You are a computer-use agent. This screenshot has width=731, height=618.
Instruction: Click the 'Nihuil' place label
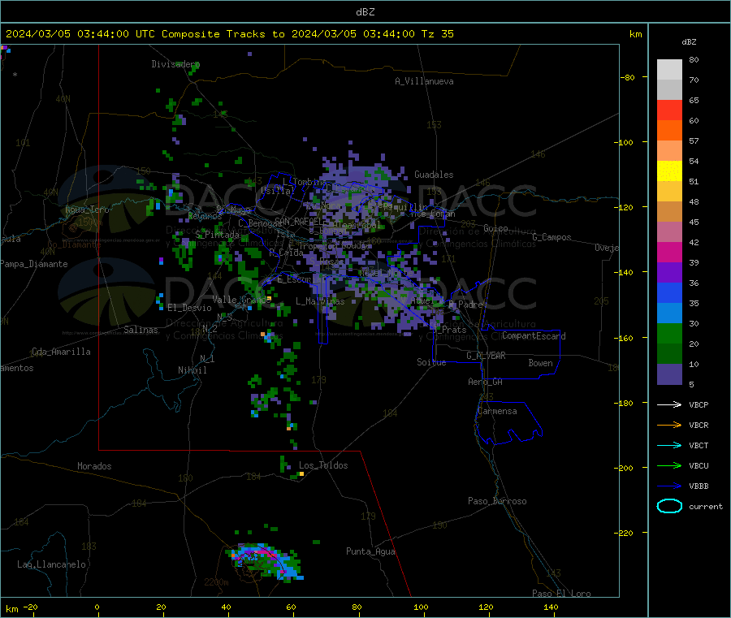click(192, 370)
